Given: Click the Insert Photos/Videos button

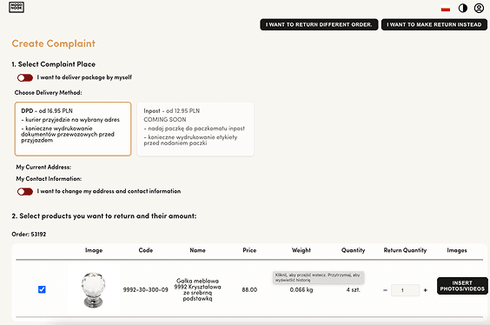Looking at the screenshot, I should pos(462,286).
